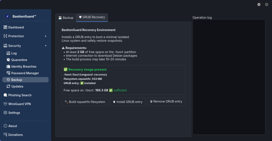Close the BastionGuard window
Image resolution: width=272 pixels, height=141 pixels.
pyautogui.click(x=267, y=5)
